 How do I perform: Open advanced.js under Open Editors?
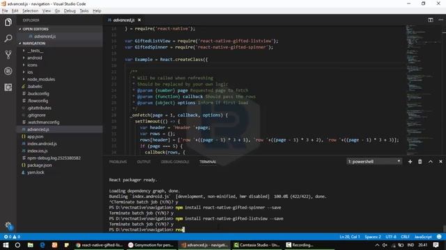click(45, 36)
